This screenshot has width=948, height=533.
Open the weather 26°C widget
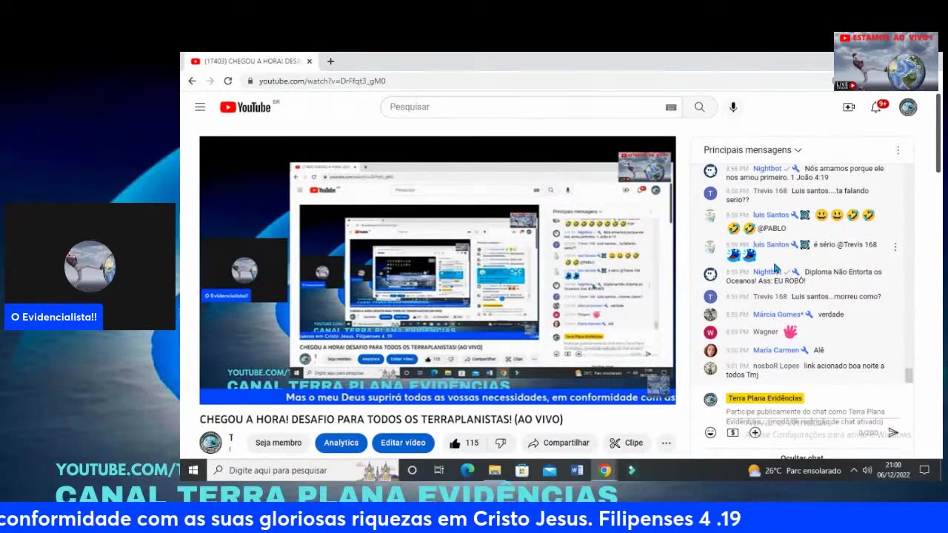795,471
